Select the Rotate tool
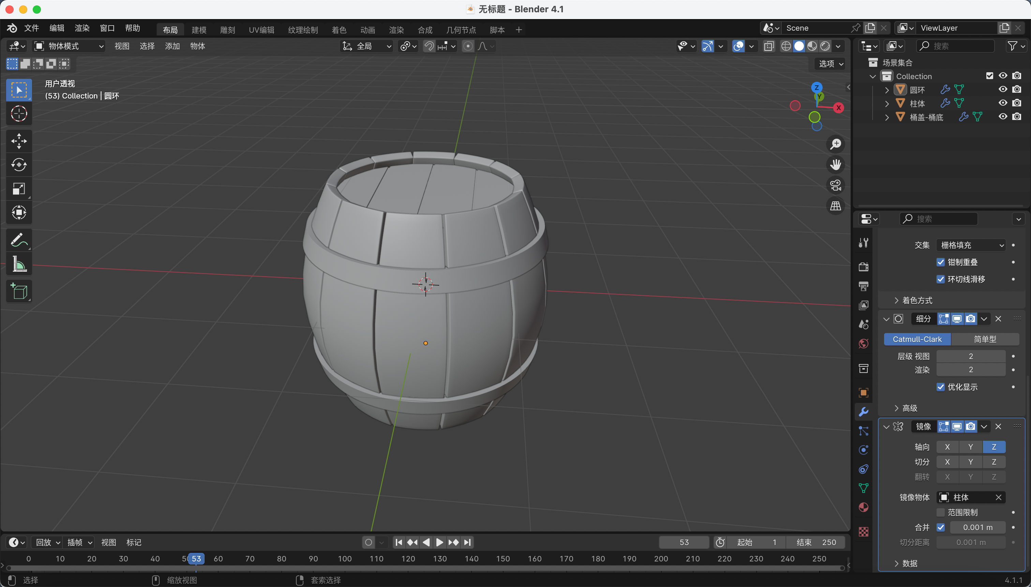This screenshot has width=1031, height=587. [x=19, y=165]
